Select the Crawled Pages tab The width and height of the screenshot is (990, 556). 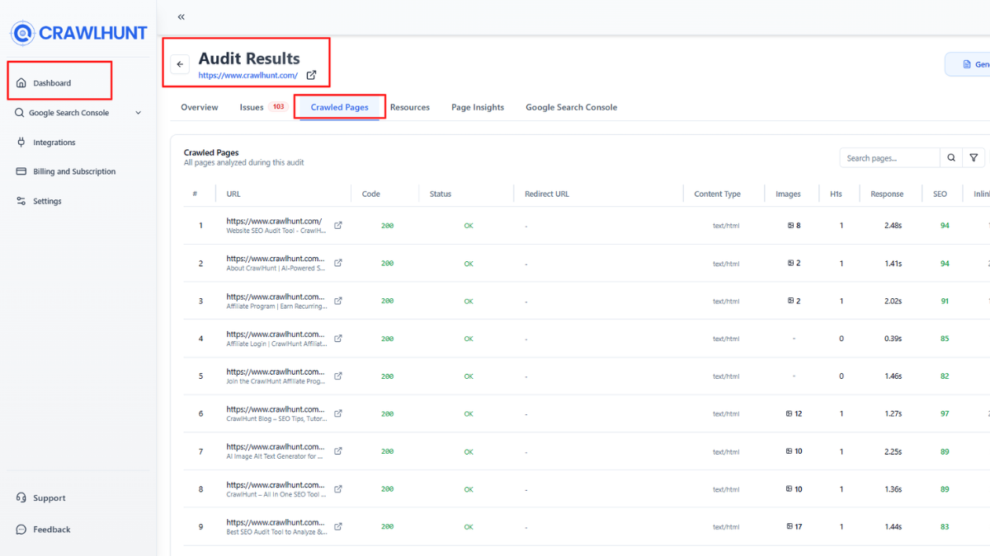(340, 108)
